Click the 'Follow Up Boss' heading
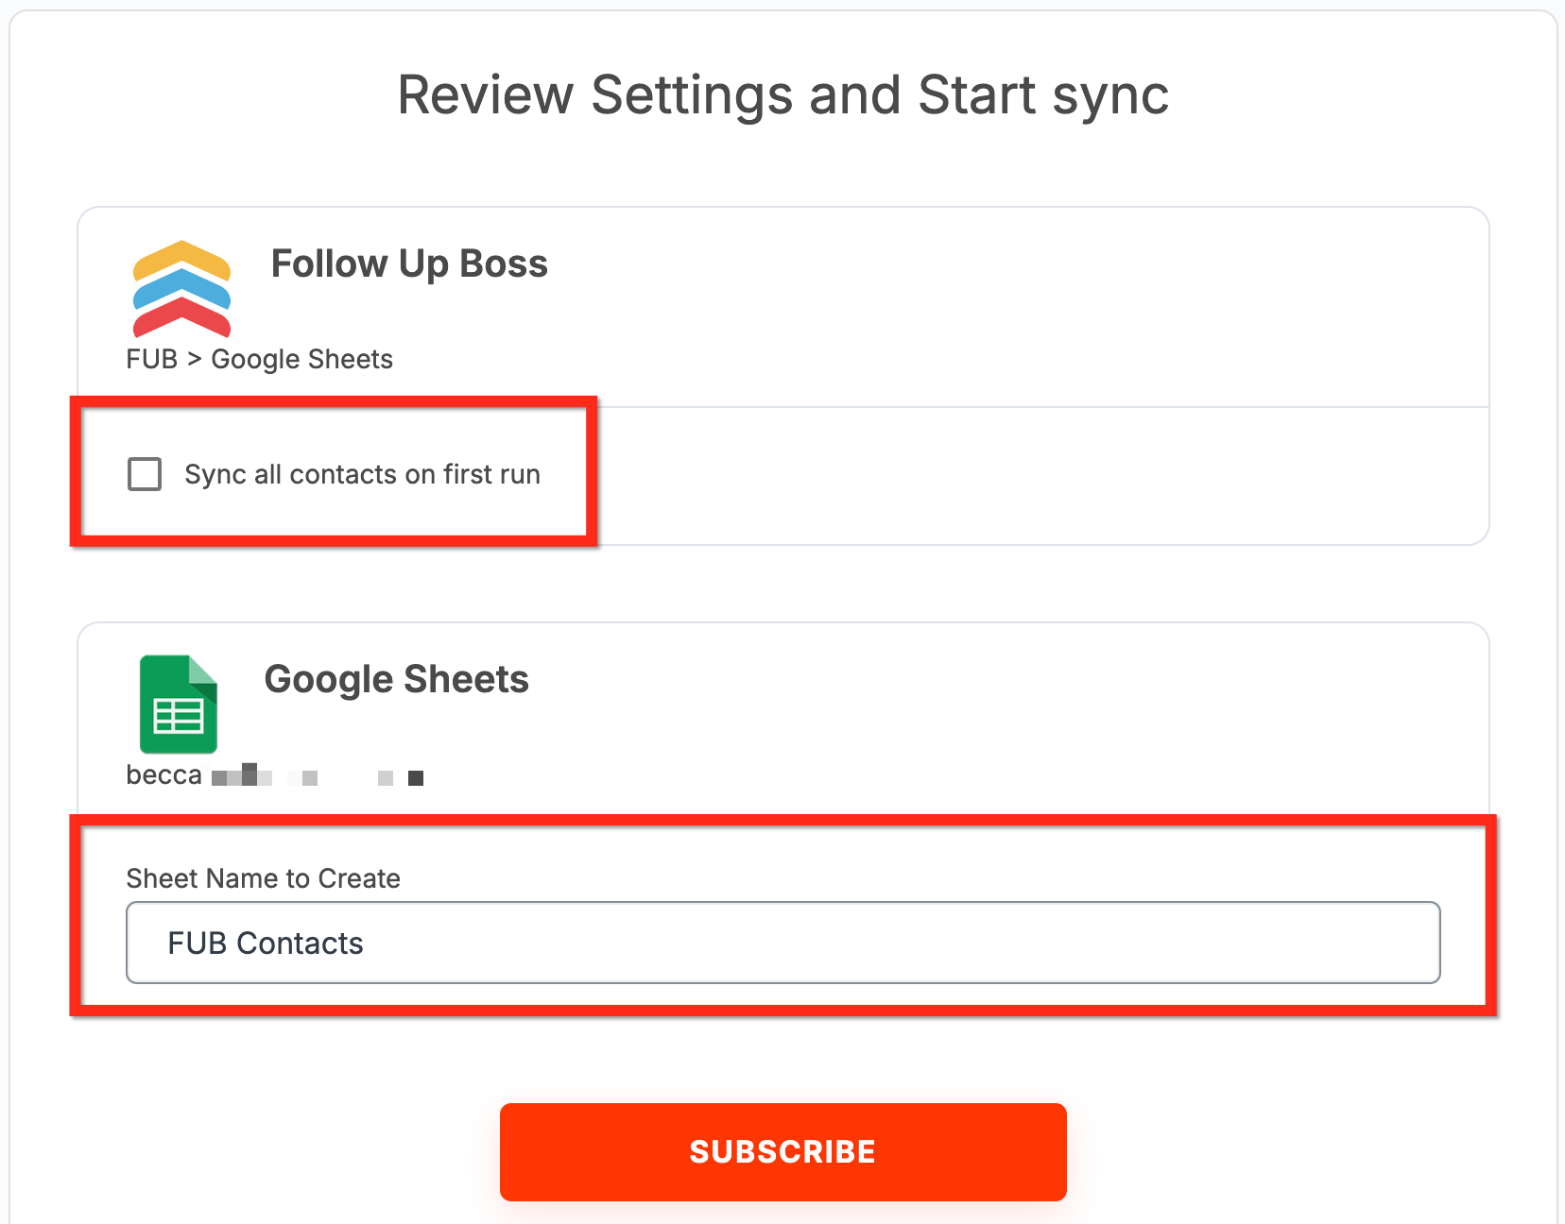This screenshot has height=1224, width=1565. [409, 263]
